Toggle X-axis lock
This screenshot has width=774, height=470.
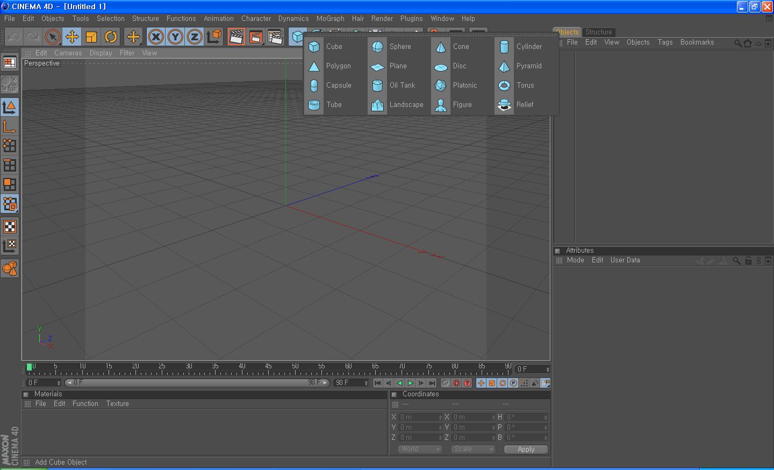click(156, 37)
